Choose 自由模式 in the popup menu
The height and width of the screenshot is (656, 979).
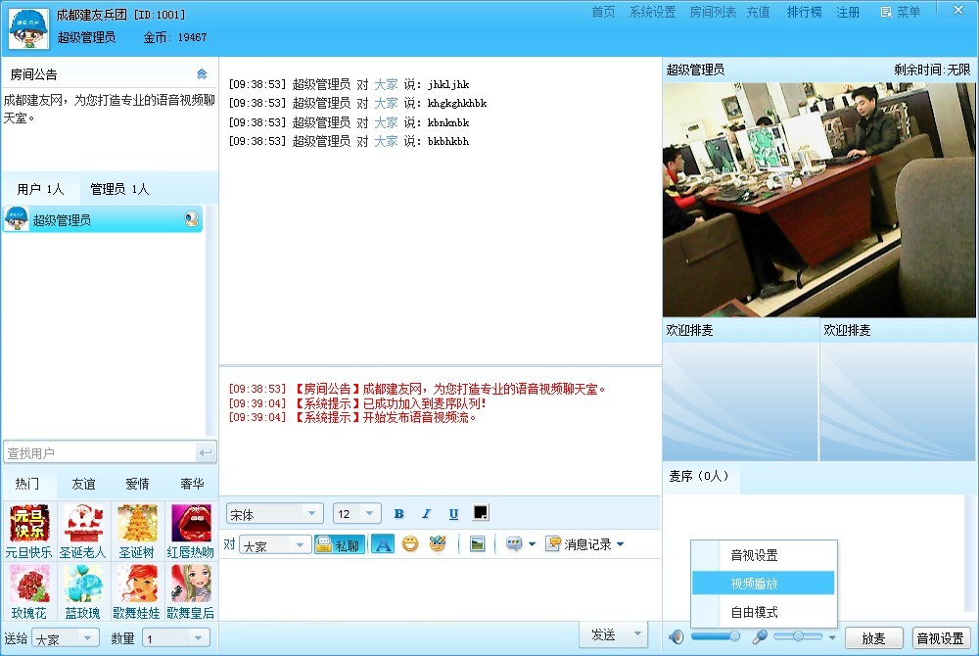click(x=763, y=612)
